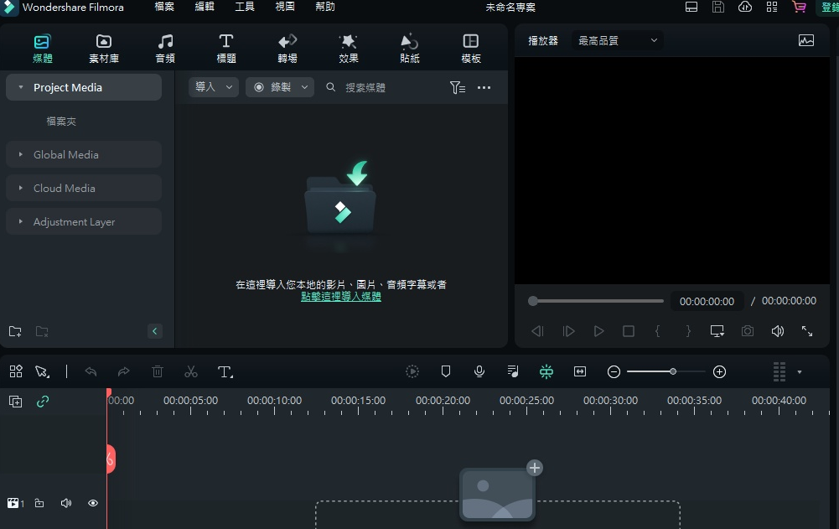Screen dimensions: 839x529
Task: Play the preview
Action: click(598, 331)
